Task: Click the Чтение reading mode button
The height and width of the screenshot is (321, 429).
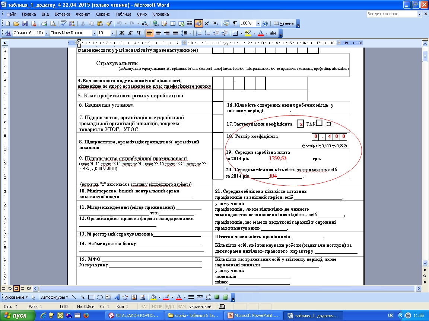Action: [284, 23]
